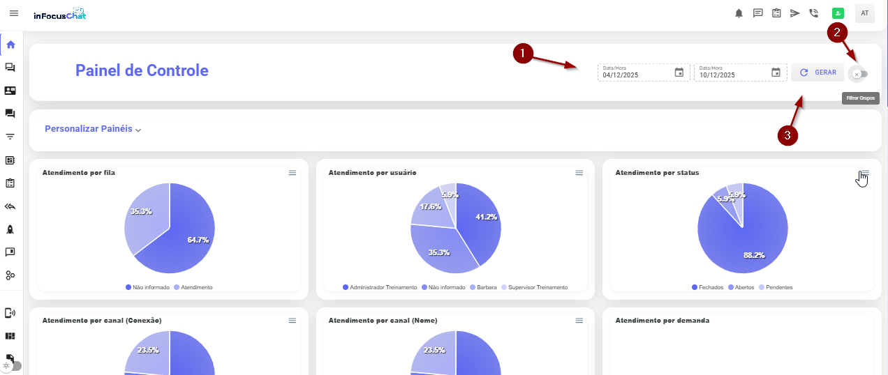The width and height of the screenshot is (888, 375).
Task: Open the AT user avatar button
Action: [864, 13]
